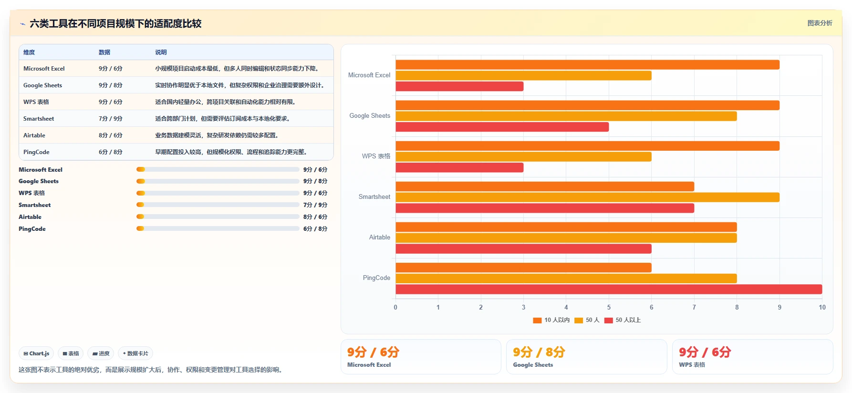Click the small icon before the chart title
852x393 pixels.
coord(22,24)
